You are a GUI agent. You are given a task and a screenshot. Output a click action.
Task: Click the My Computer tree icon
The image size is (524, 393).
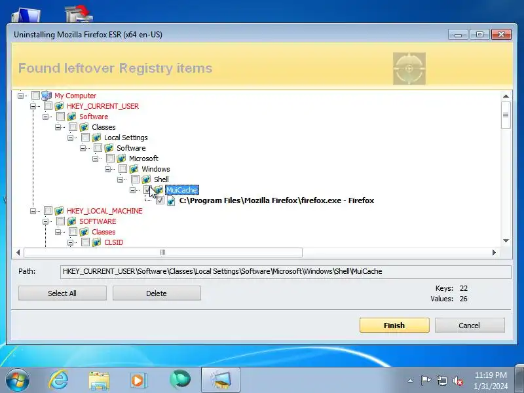(47, 96)
